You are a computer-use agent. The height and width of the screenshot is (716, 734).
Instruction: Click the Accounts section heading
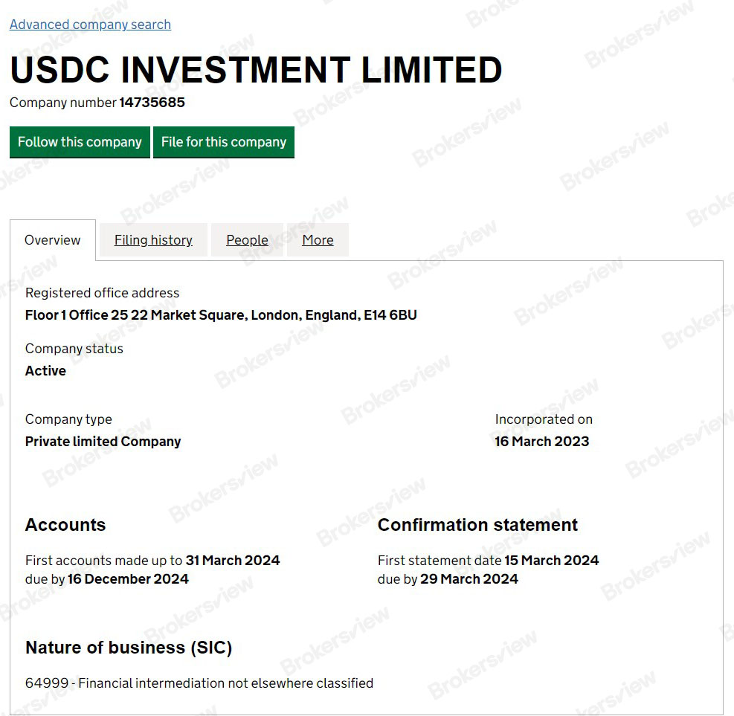tap(65, 525)
